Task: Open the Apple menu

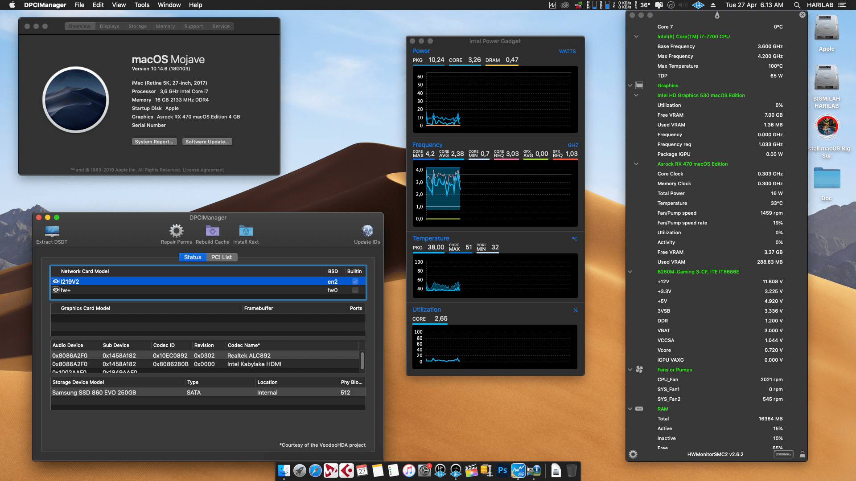Action: [12, 5]
